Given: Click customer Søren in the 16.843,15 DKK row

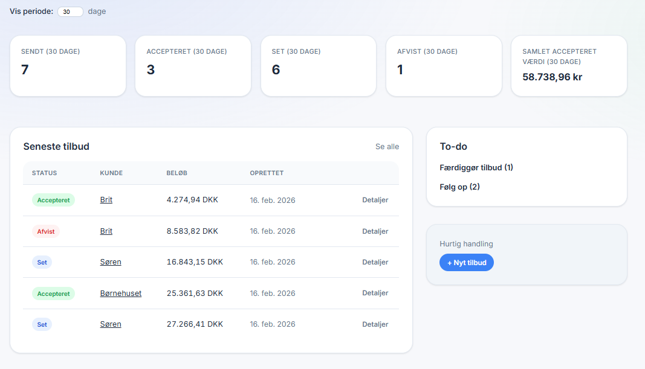Looking at the screenshot, I should 111,262.
